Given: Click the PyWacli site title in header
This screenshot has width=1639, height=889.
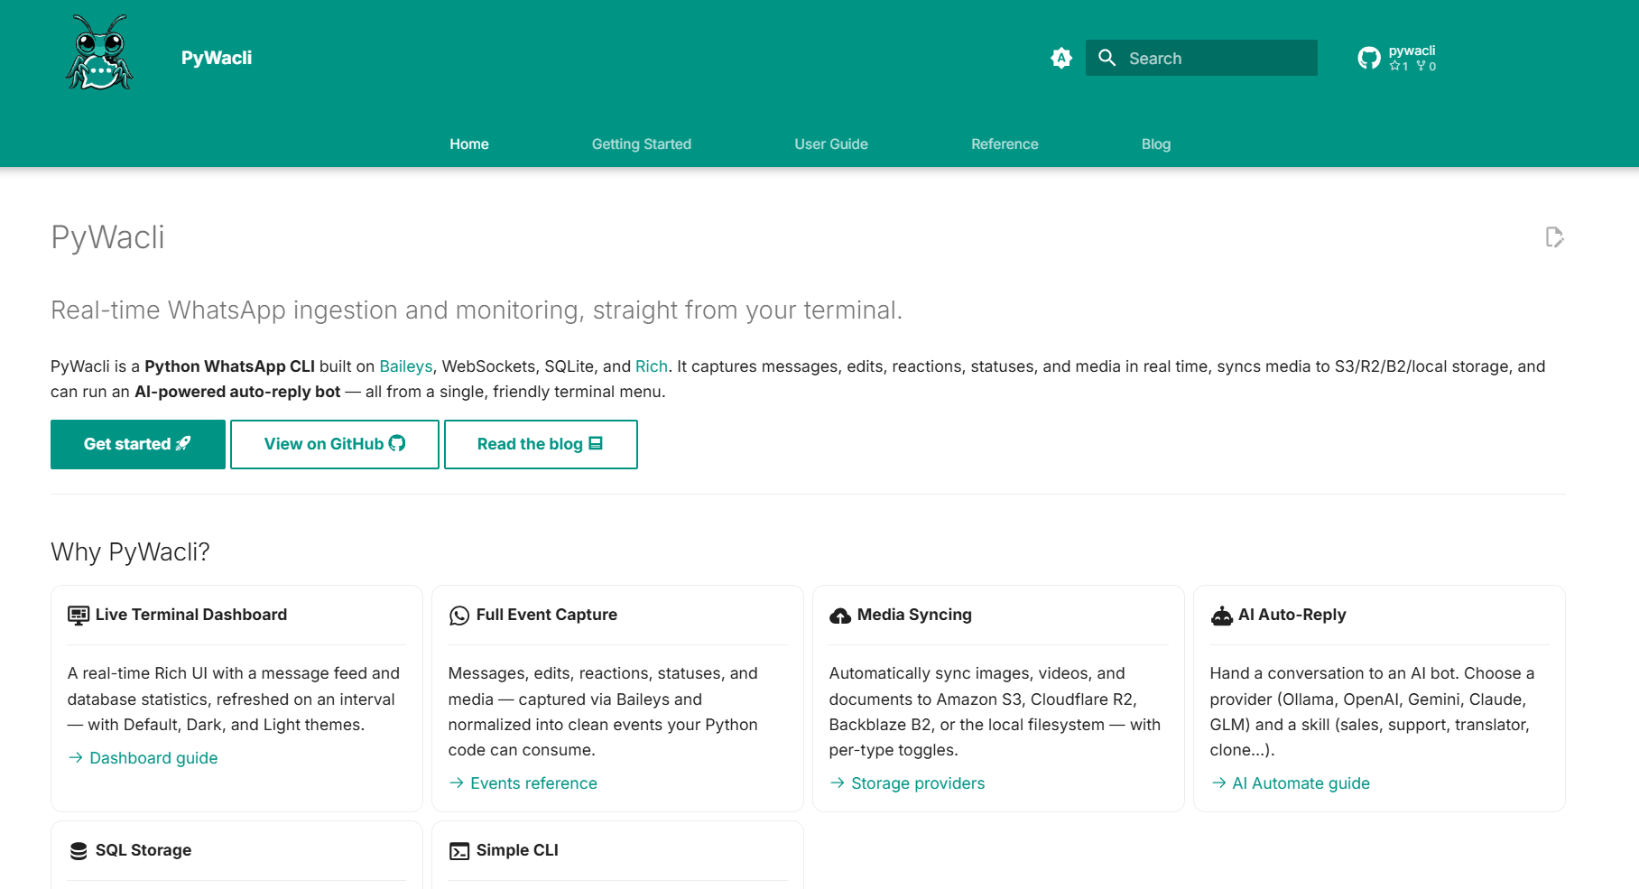Looking at the screenshot, I should (217, 58).
